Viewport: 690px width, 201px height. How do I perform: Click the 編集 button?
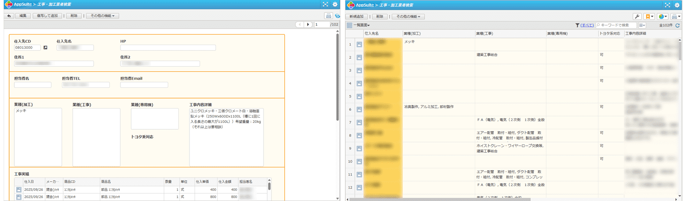tap(23, 16)
